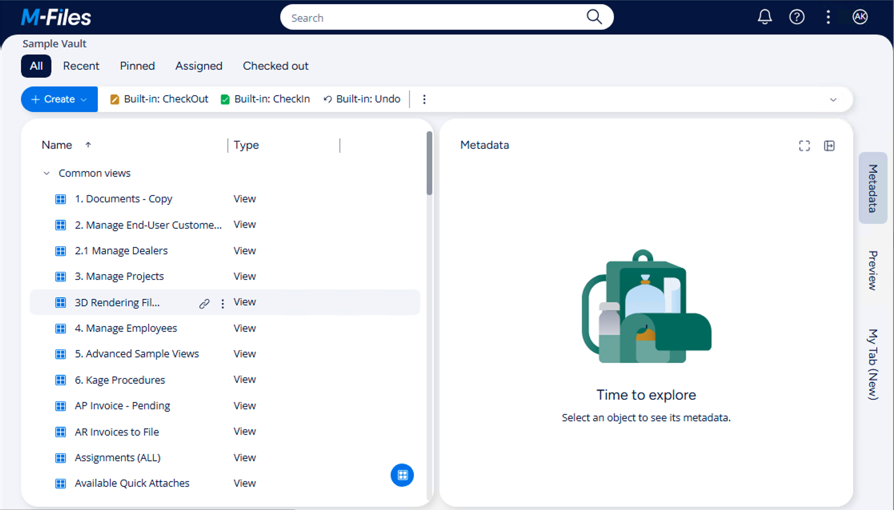Viewport: 894px width, 510px height.
Task: Expand the toolbar with right chevron
Action: point(833,100)
